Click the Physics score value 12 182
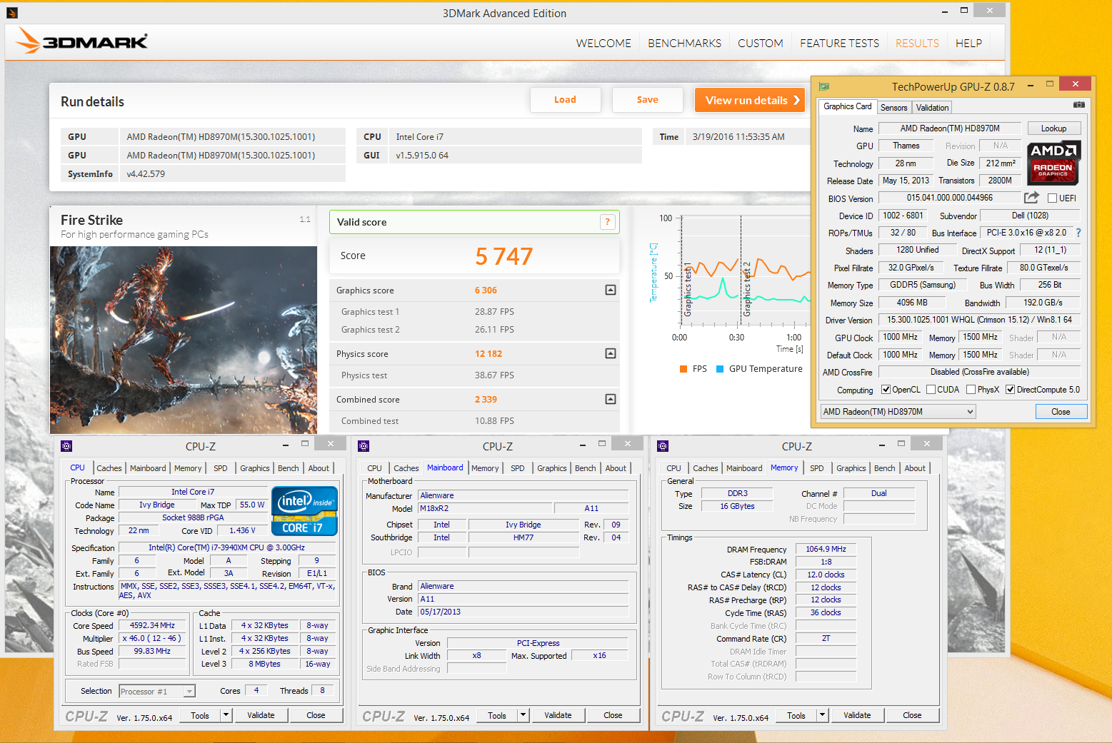Screen dimensions: 1112x743 click(489, 354)
